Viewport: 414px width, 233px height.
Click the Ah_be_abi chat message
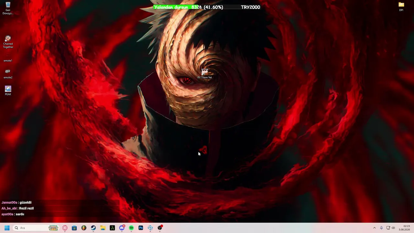click(x=17, y=208)
